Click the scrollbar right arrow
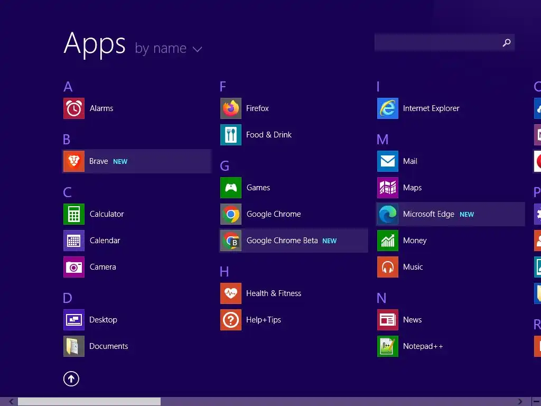The image size is (541, 406). pos(520,402)
